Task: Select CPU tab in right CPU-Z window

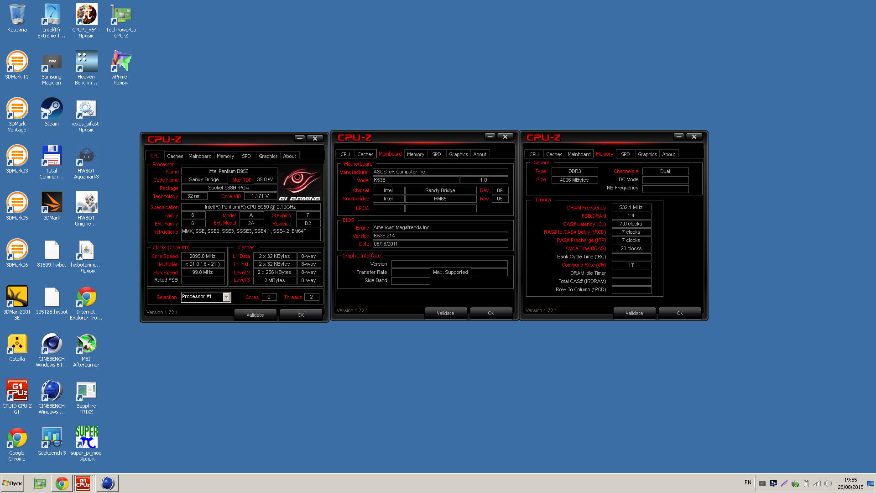Action: tap(534, 154)
